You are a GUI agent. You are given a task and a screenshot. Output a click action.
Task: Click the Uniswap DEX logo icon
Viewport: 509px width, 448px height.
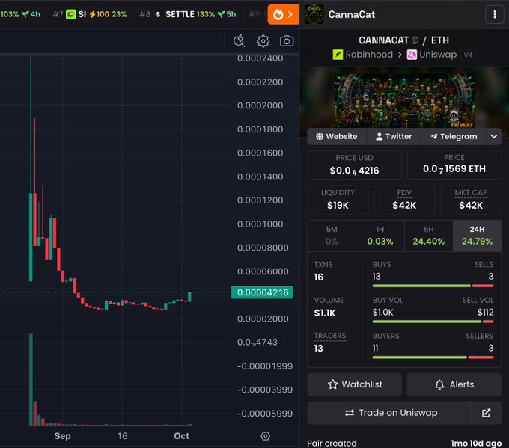412,55
